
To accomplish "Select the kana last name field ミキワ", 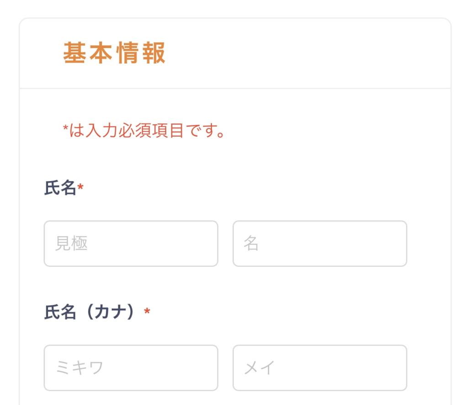I will 131,368.
